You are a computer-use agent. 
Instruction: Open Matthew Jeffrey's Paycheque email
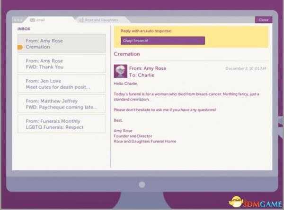coord(62,104)
